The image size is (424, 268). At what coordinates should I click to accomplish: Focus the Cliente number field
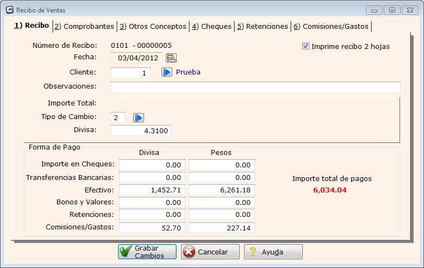130,73
